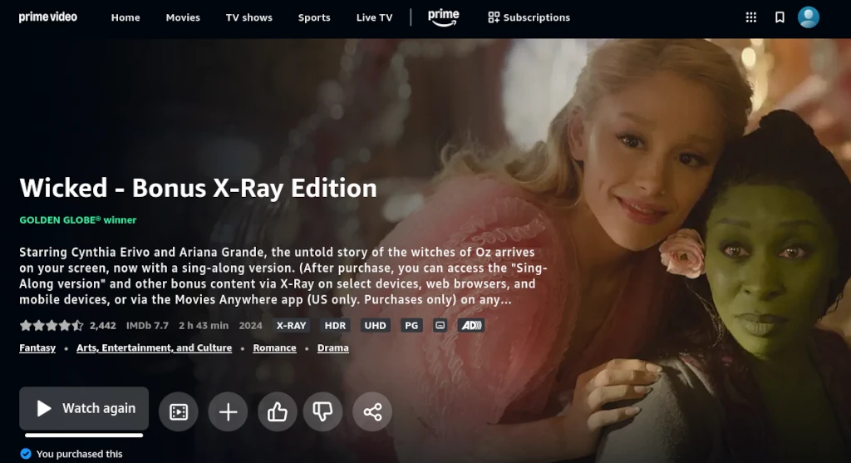The image size is (851, 463).
Task: Click the GOLDEN GLOBE winner label
Action: pos(77,219)
